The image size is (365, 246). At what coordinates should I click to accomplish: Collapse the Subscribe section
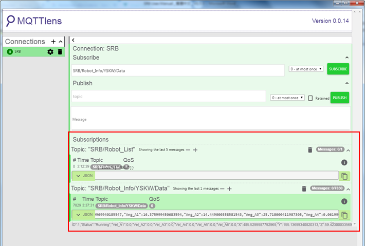(347, 58)
